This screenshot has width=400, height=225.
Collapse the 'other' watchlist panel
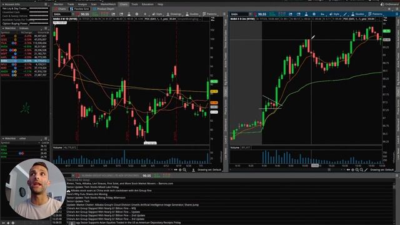[2, 139]
